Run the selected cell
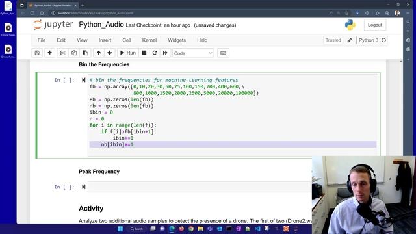The height and width of the screenshot is (234, 416). (128, 53)
